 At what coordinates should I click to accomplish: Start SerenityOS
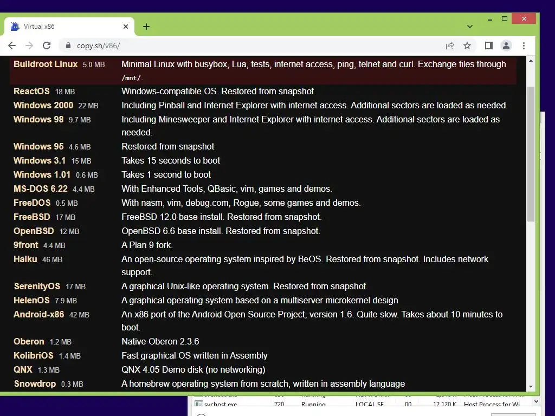pyautogui.click(x=37, y=286)
